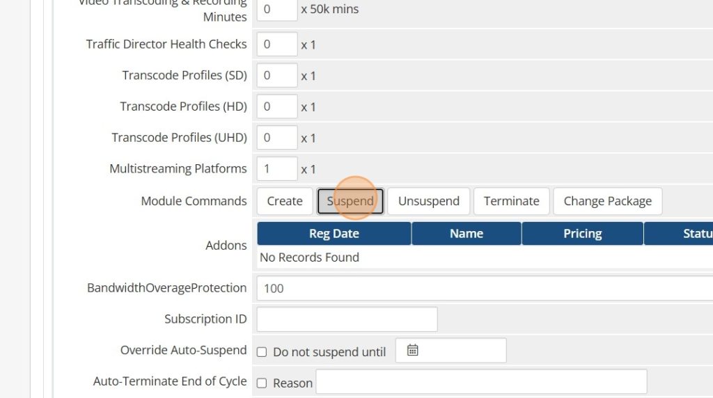Focus the Transcode Profiles (UHD) quantity field

click(277, 138)
